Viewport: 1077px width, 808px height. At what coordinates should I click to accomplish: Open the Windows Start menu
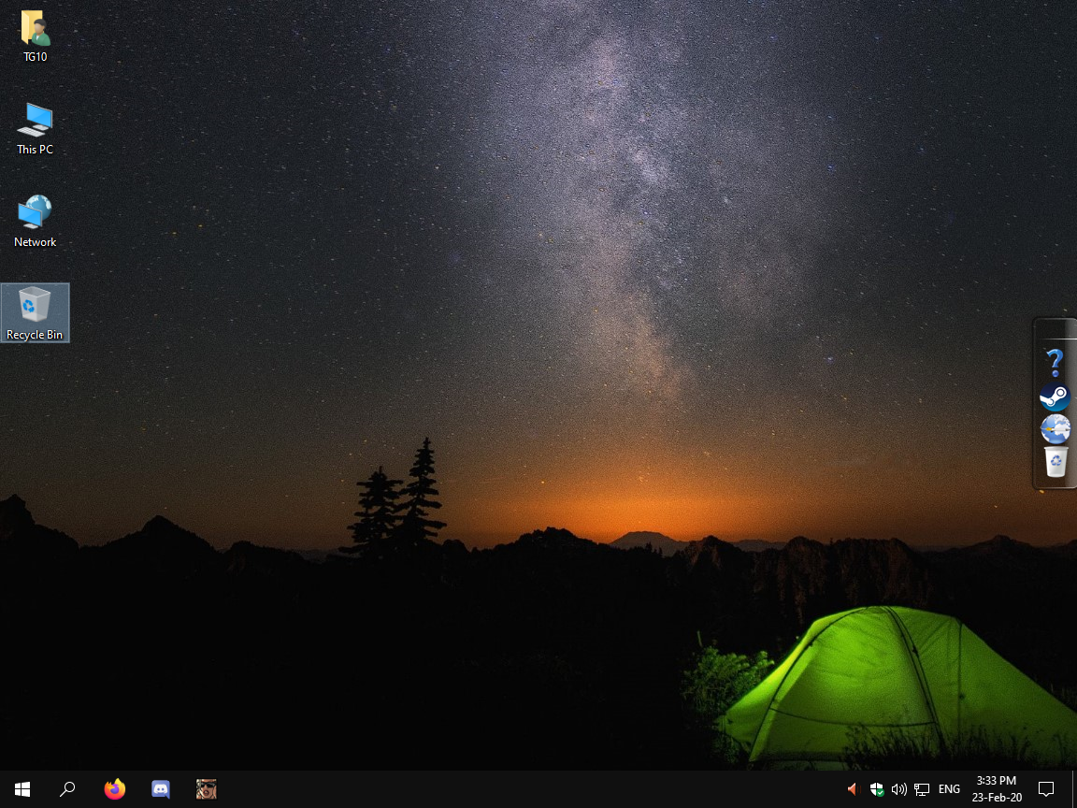22,788
